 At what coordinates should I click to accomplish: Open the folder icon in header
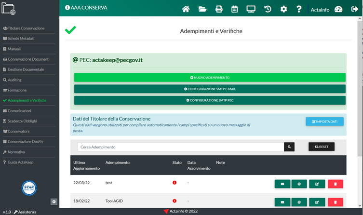coord(202,9)
